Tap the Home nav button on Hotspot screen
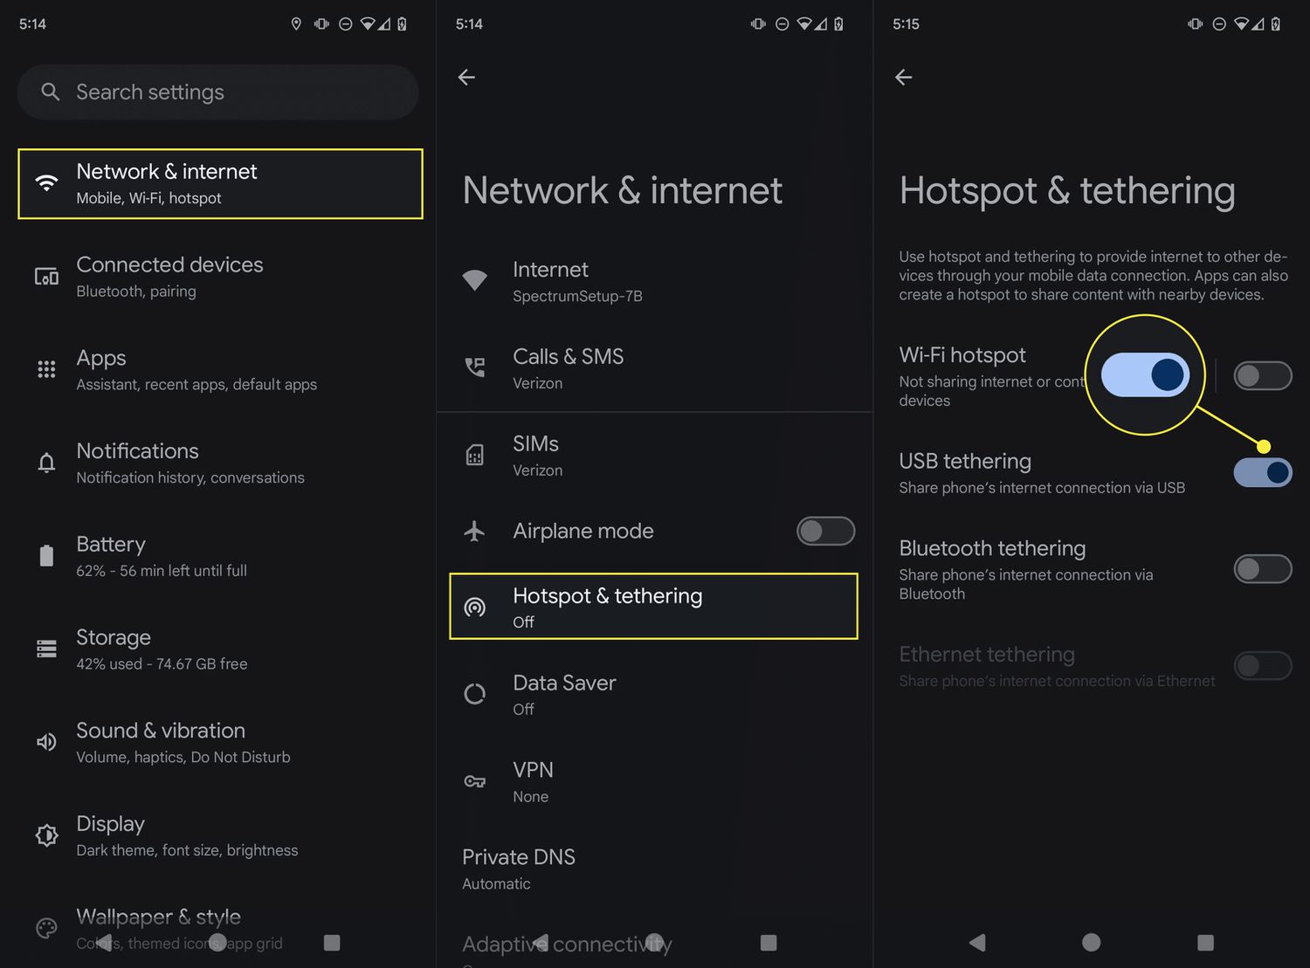Viewport: 1310px width, 968px height. click(x=1091, y=943)
